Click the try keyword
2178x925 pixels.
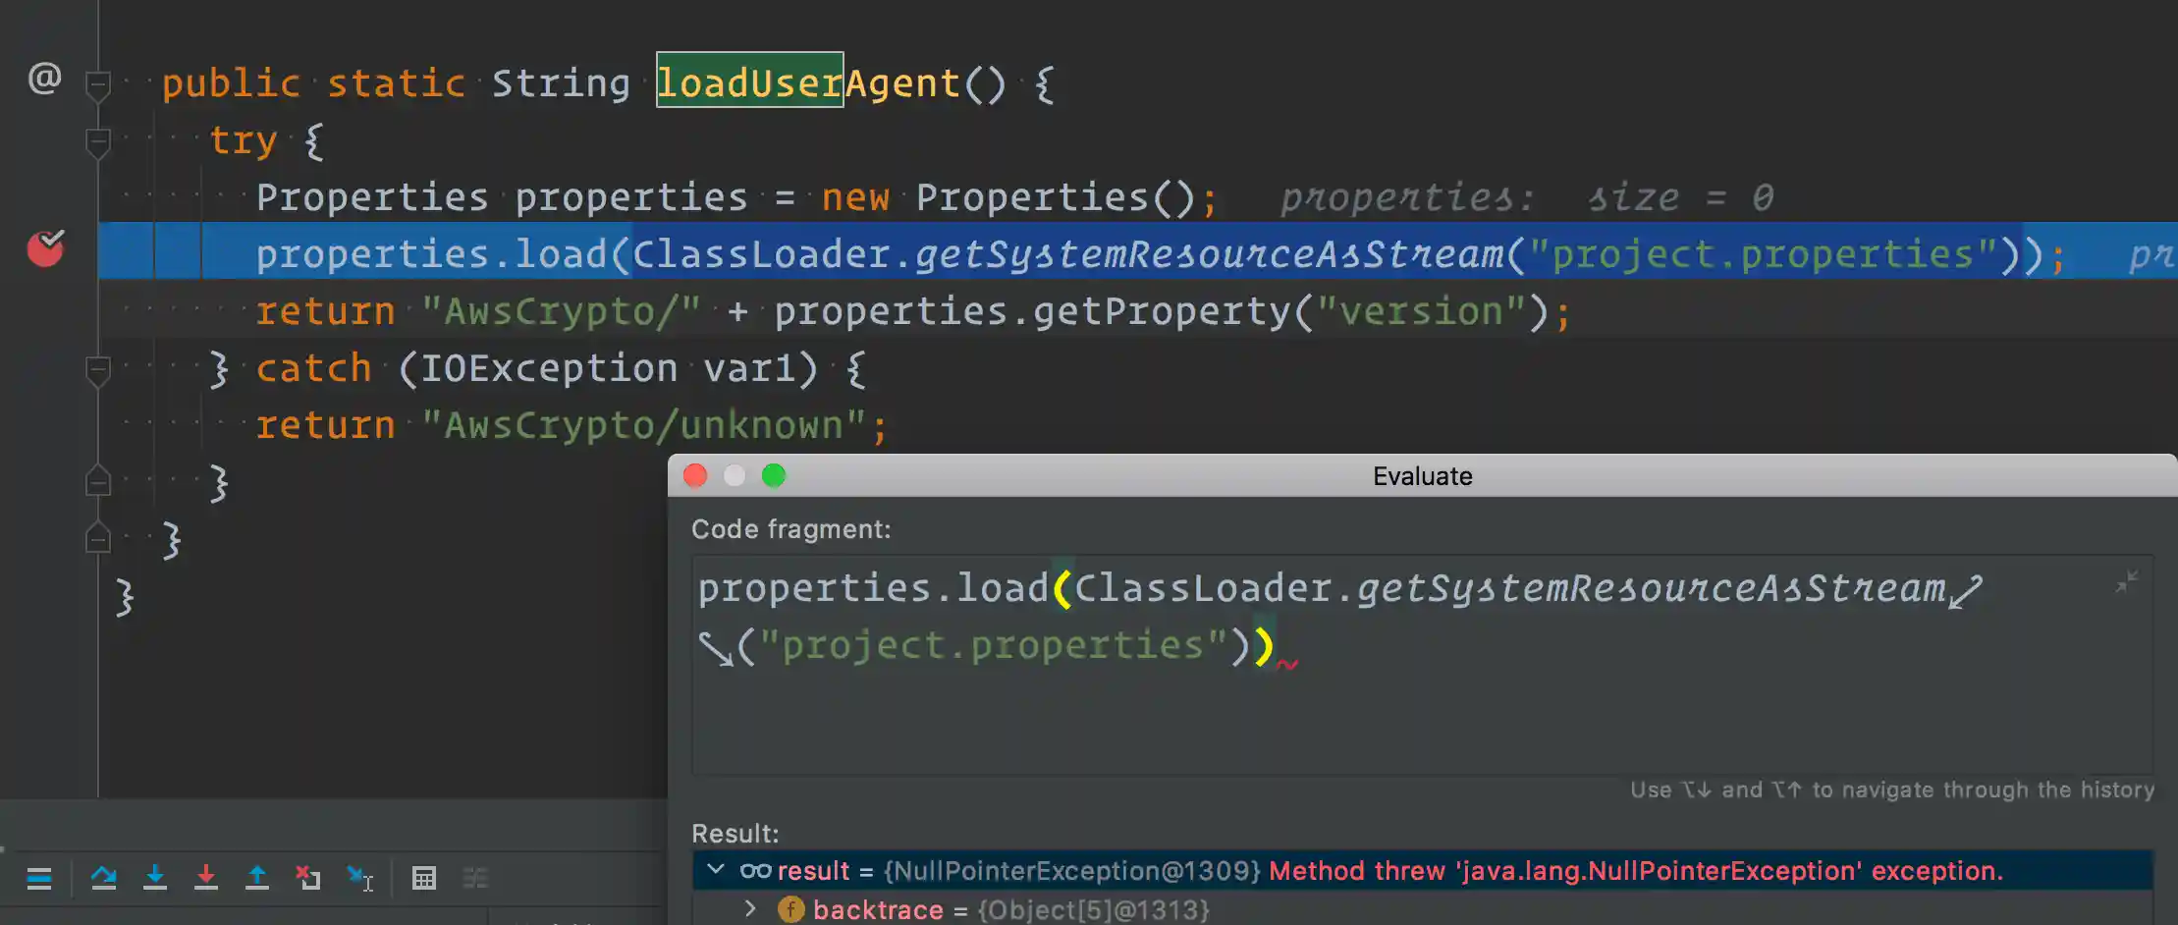(x=244, y=140)
